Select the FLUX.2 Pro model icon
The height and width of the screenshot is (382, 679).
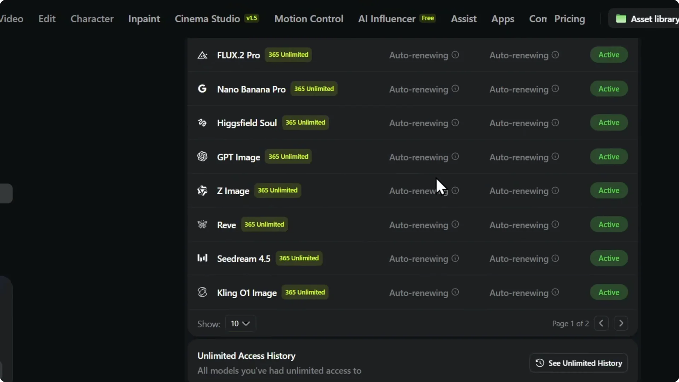pos(203,55)
